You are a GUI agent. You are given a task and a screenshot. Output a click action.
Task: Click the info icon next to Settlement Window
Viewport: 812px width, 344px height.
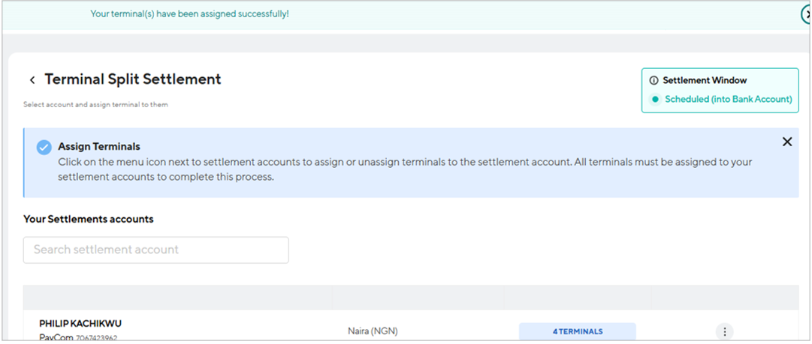click(x=654, y=81)
